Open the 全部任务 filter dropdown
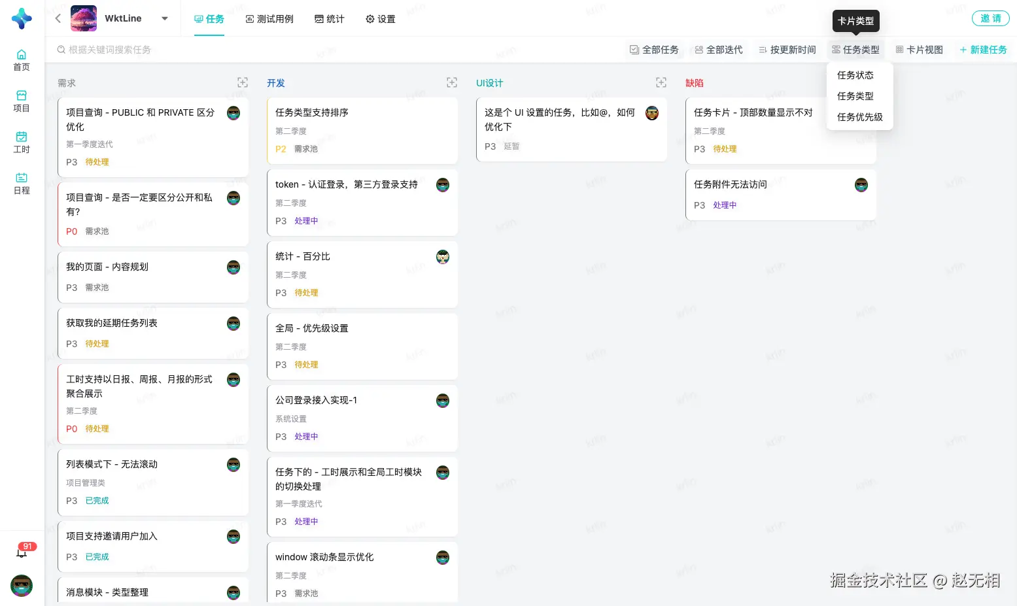Viewport: 1017px width, 606px height. point(654,50)
